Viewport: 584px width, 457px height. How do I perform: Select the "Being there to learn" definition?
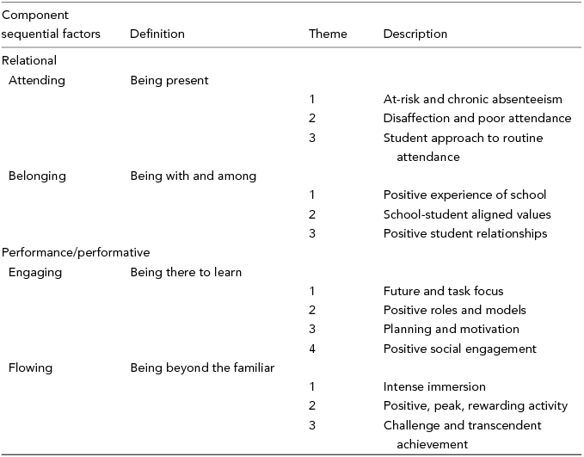[186, 272]
